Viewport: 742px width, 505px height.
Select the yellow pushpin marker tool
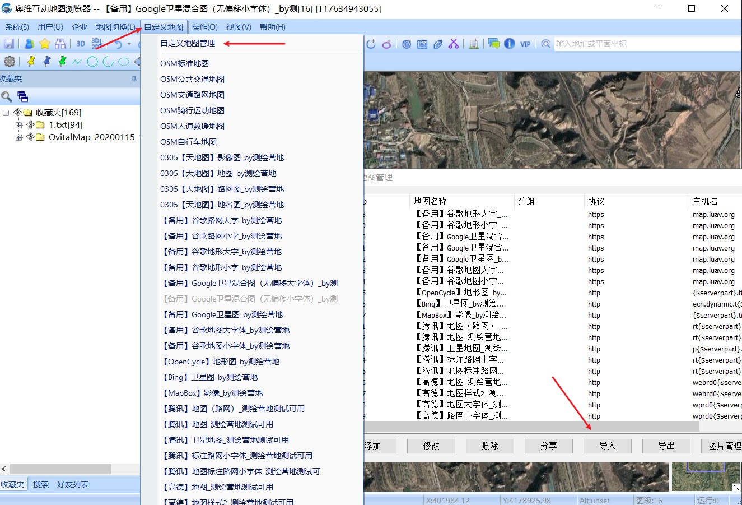[31, 62]
